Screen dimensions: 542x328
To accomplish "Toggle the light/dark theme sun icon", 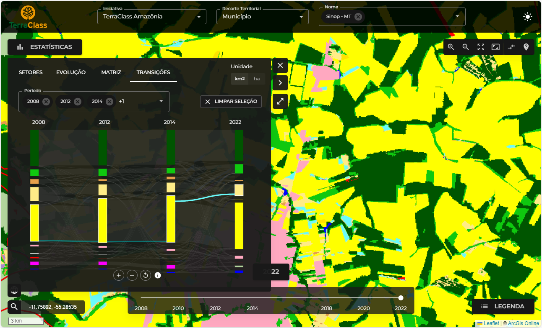I will point(528,17).
